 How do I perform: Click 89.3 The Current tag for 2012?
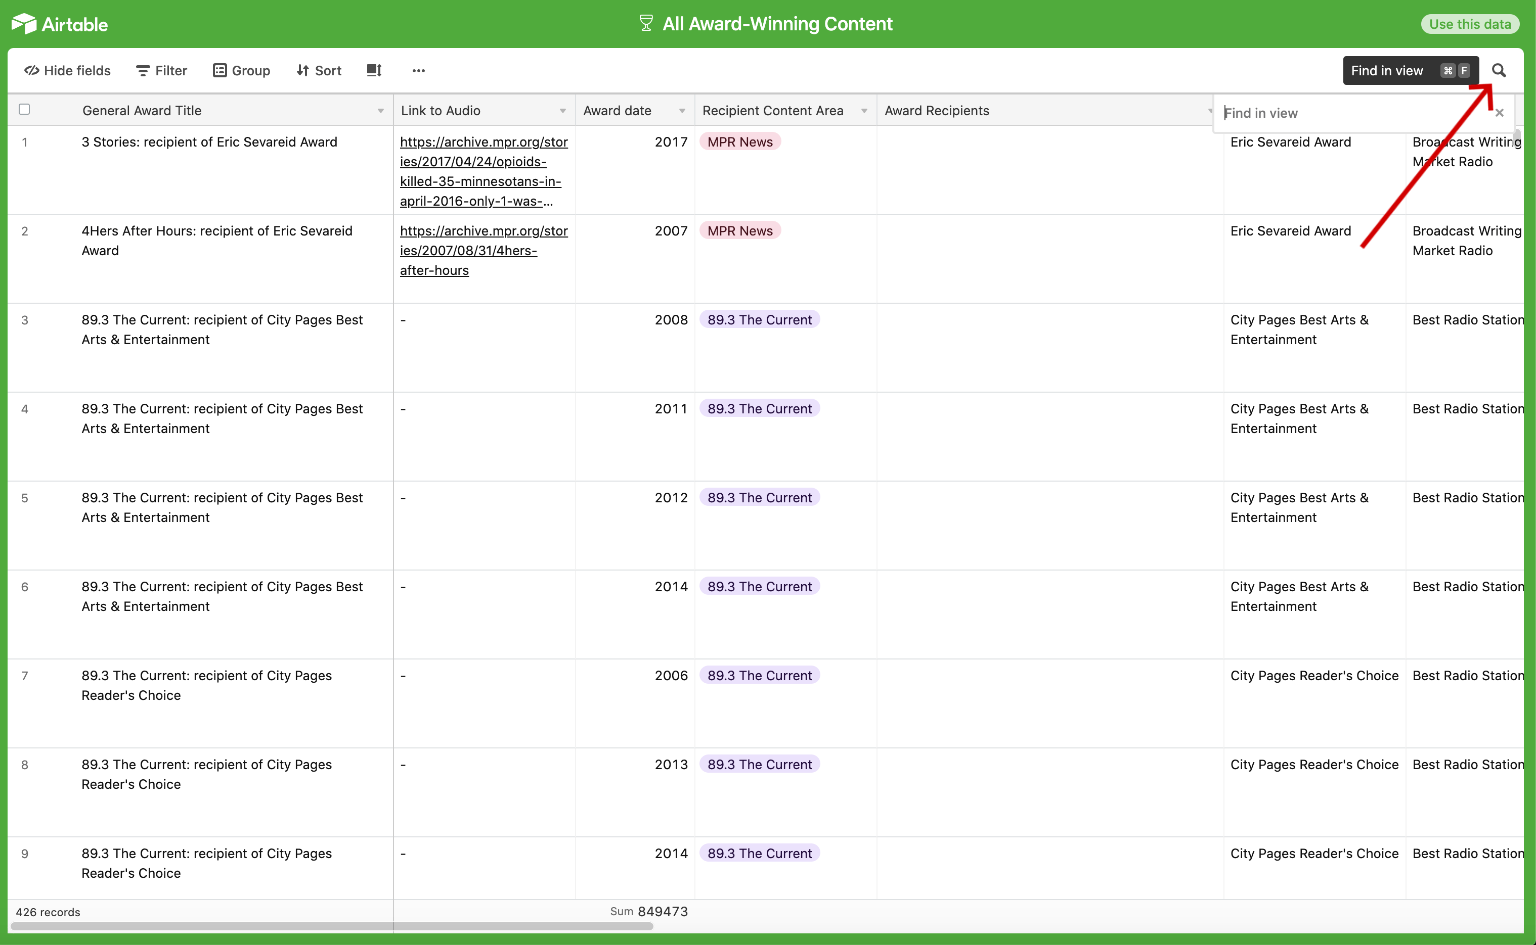click(759, 497)
